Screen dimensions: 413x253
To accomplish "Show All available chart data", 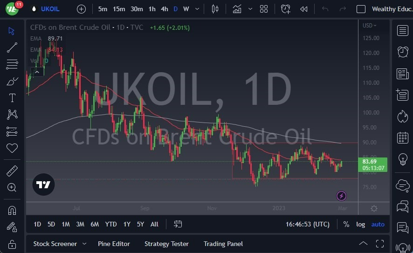I will coord(154,224).
